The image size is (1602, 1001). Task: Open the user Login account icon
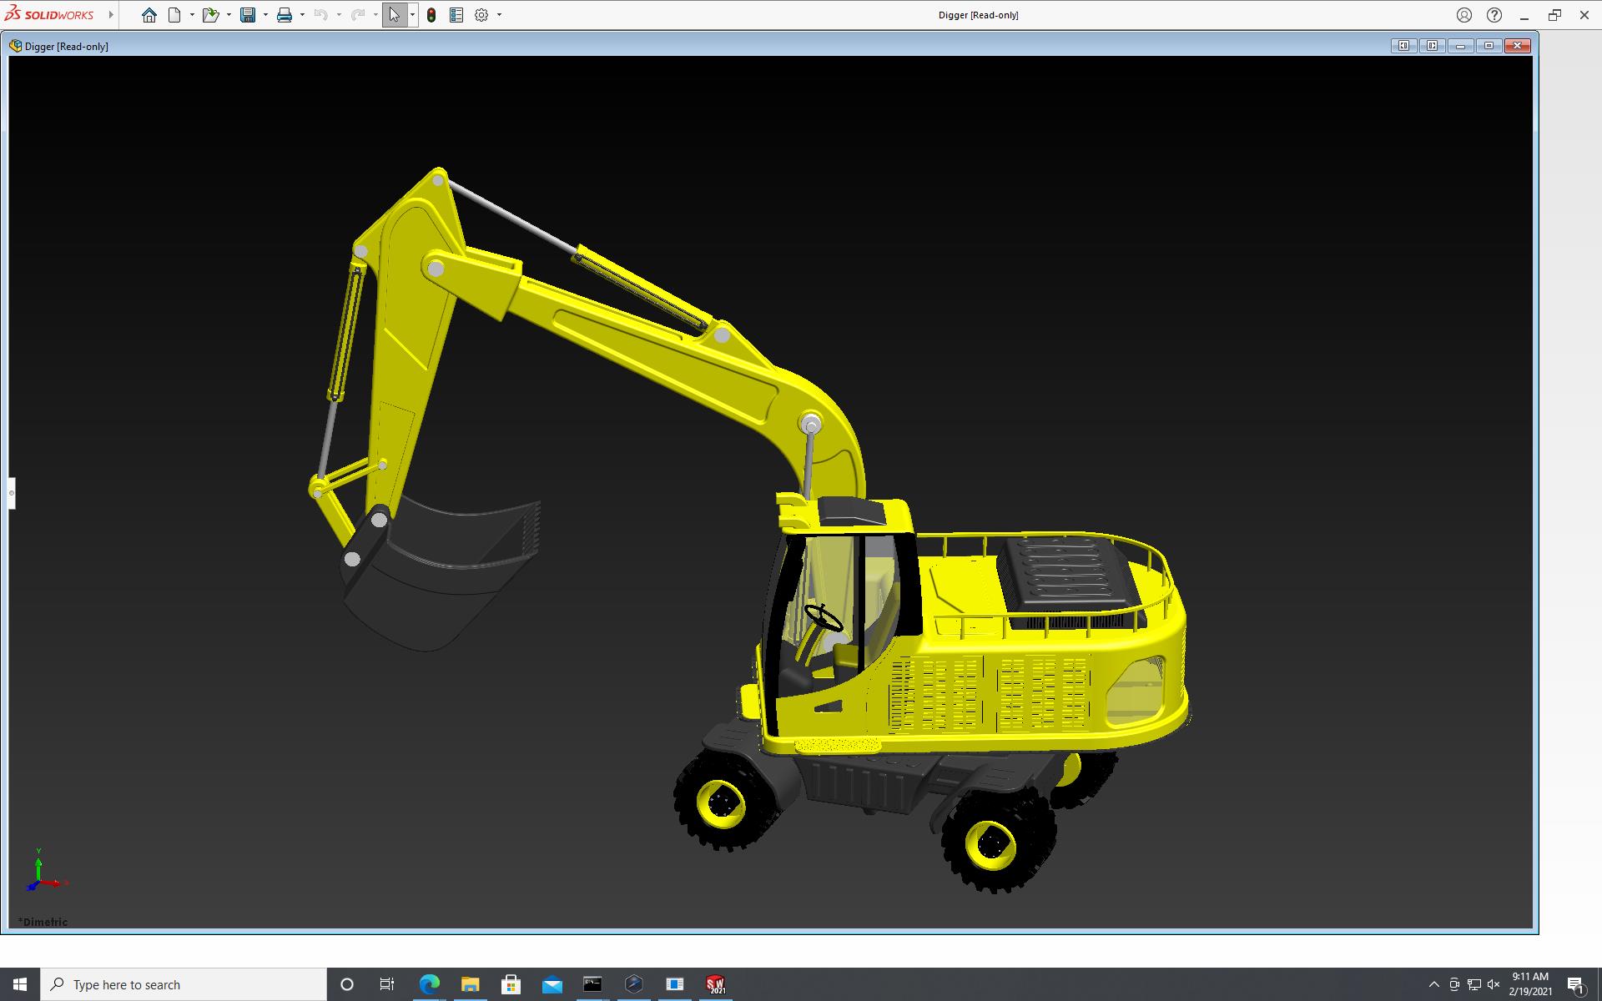click(x=1464, y=15)
